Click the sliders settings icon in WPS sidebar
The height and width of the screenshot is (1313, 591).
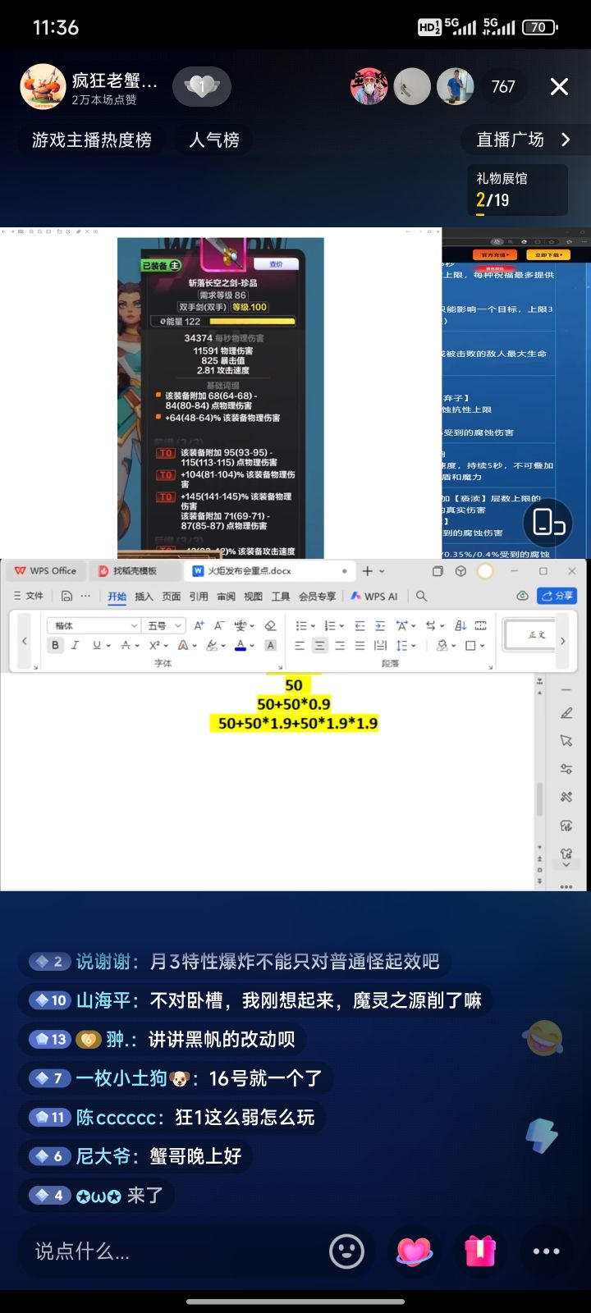(x=566, y=769)
